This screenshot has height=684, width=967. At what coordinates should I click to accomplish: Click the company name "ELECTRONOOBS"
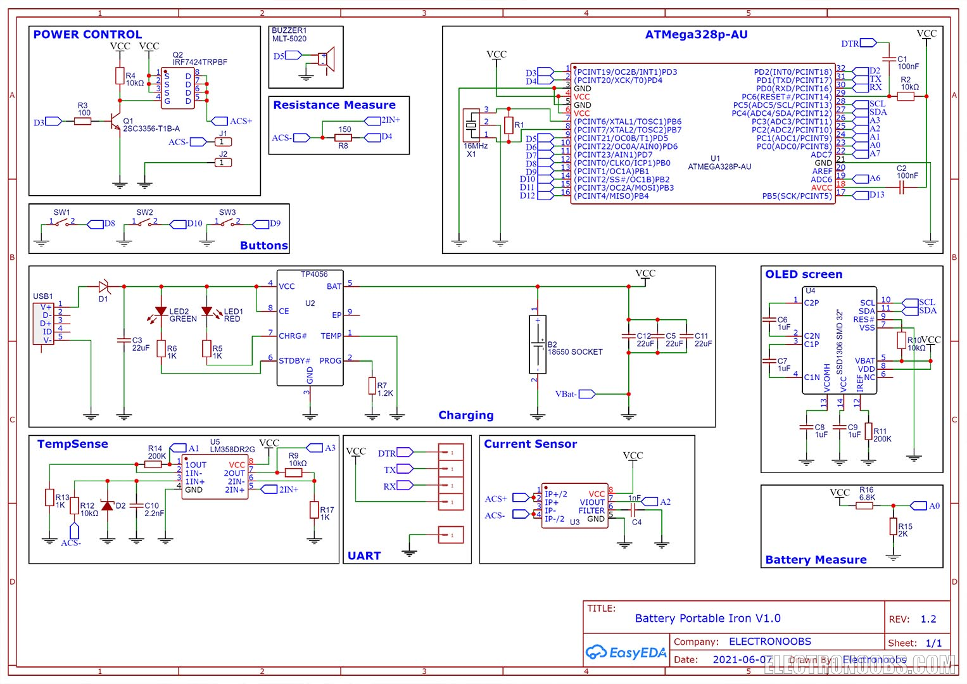[x=769, y=642]
